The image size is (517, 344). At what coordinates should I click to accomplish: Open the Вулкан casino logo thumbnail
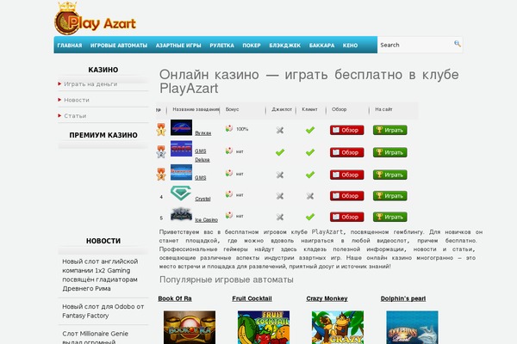click(181, 128)
